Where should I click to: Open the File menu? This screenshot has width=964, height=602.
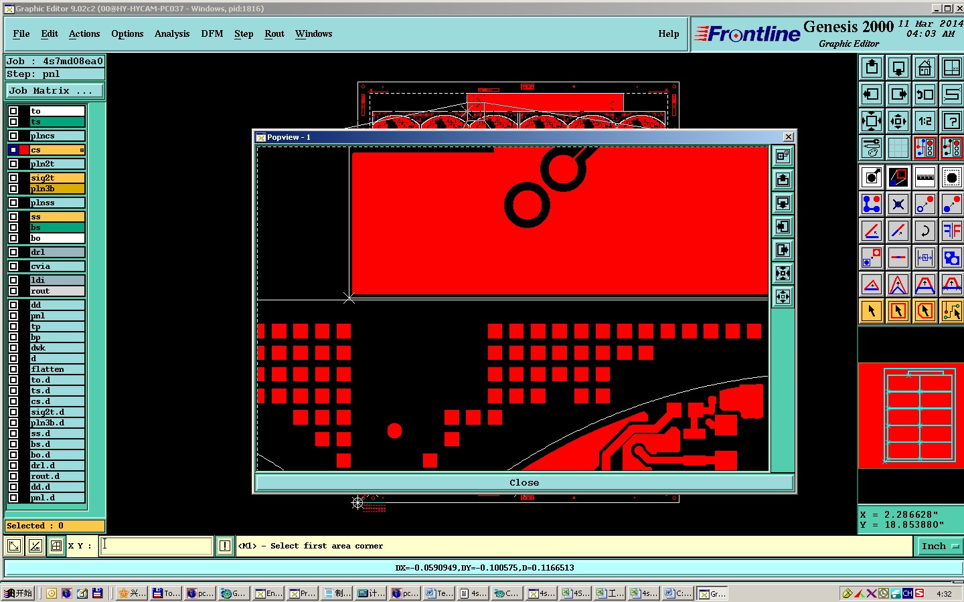(x=21, y=33)
